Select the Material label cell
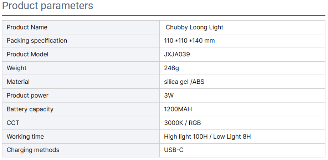The image size is (328, 160). pos(18,82)
